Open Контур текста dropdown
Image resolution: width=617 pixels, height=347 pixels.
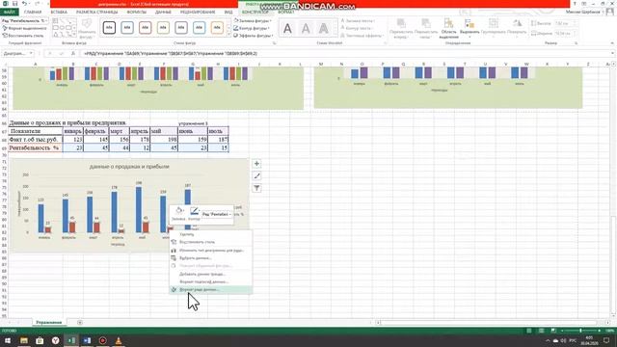(358, 28)
